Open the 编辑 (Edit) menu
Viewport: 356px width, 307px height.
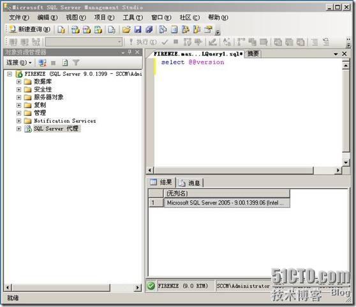click(x=47, y=17)
